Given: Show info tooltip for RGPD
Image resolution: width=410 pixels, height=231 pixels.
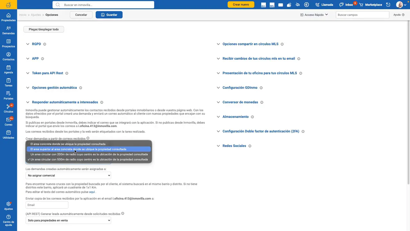Looking at the screenshot, I should tap(45, 44).
